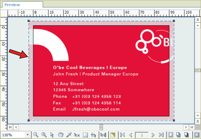Image resolution: width=201 pixels, height=139 pixels.
Task: Go to the first page
Action: tap(122, 135)
